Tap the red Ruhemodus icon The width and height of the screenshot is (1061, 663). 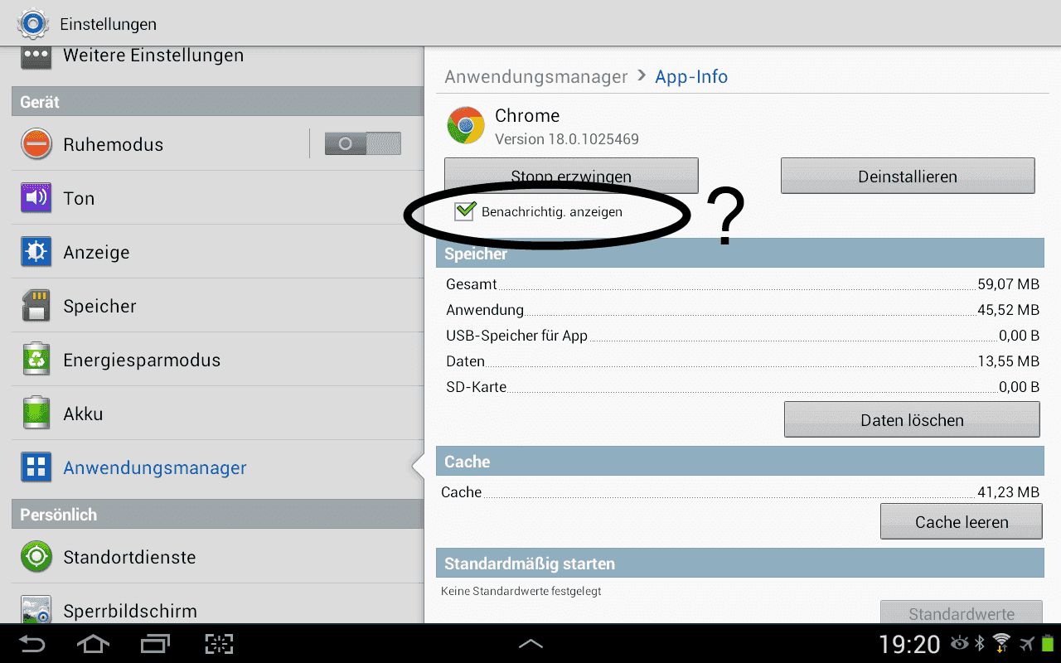tap(36, 144)
